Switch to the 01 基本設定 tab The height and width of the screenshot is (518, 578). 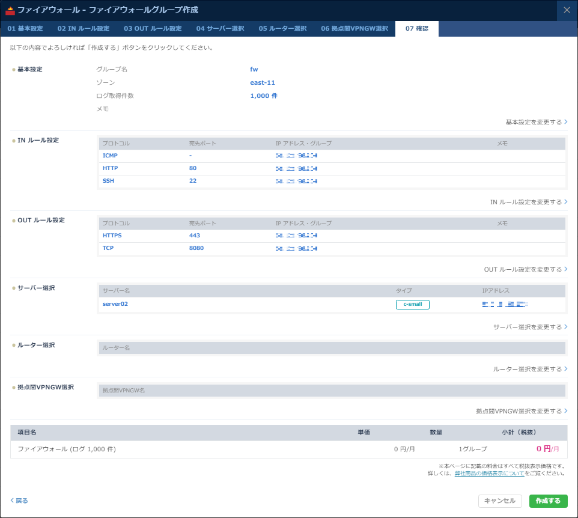25,29
